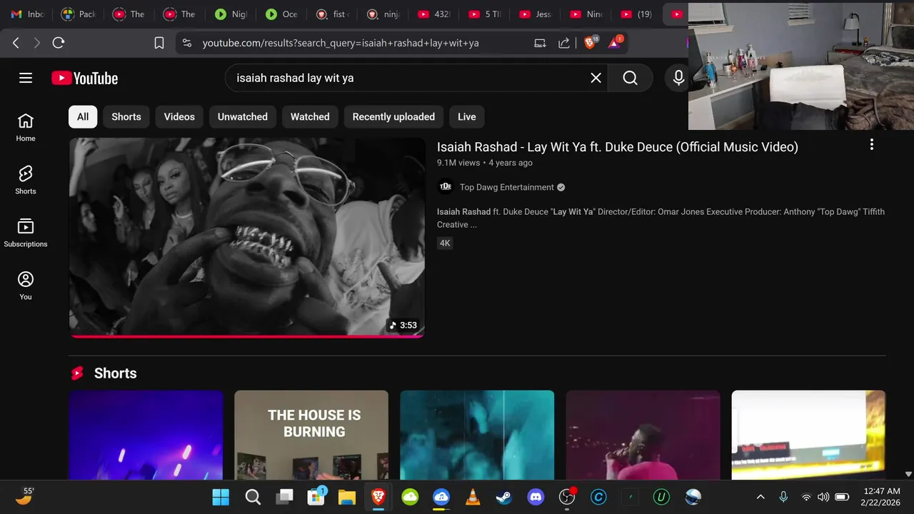Open Windows Start menu
This screenshot has height=514, width=914.
[x=221, y=497]
